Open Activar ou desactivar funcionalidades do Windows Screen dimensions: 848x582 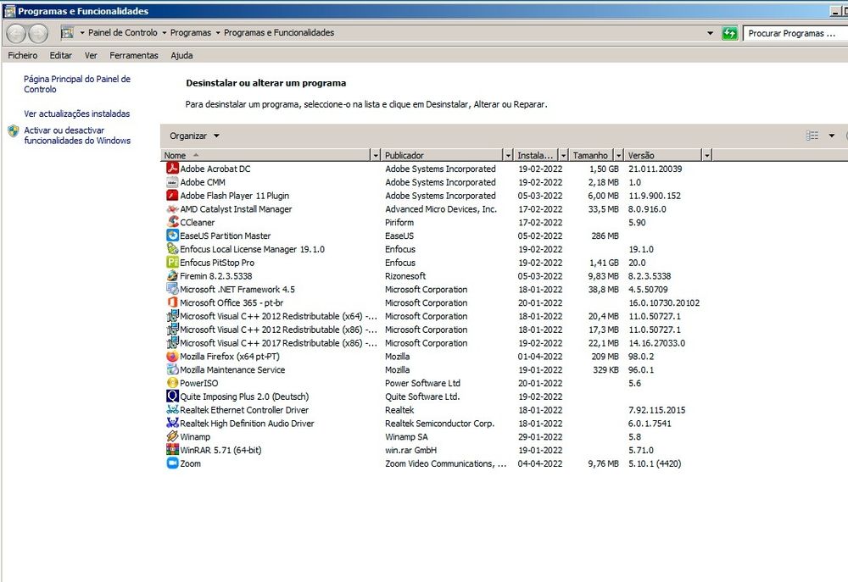pos(77,135)
